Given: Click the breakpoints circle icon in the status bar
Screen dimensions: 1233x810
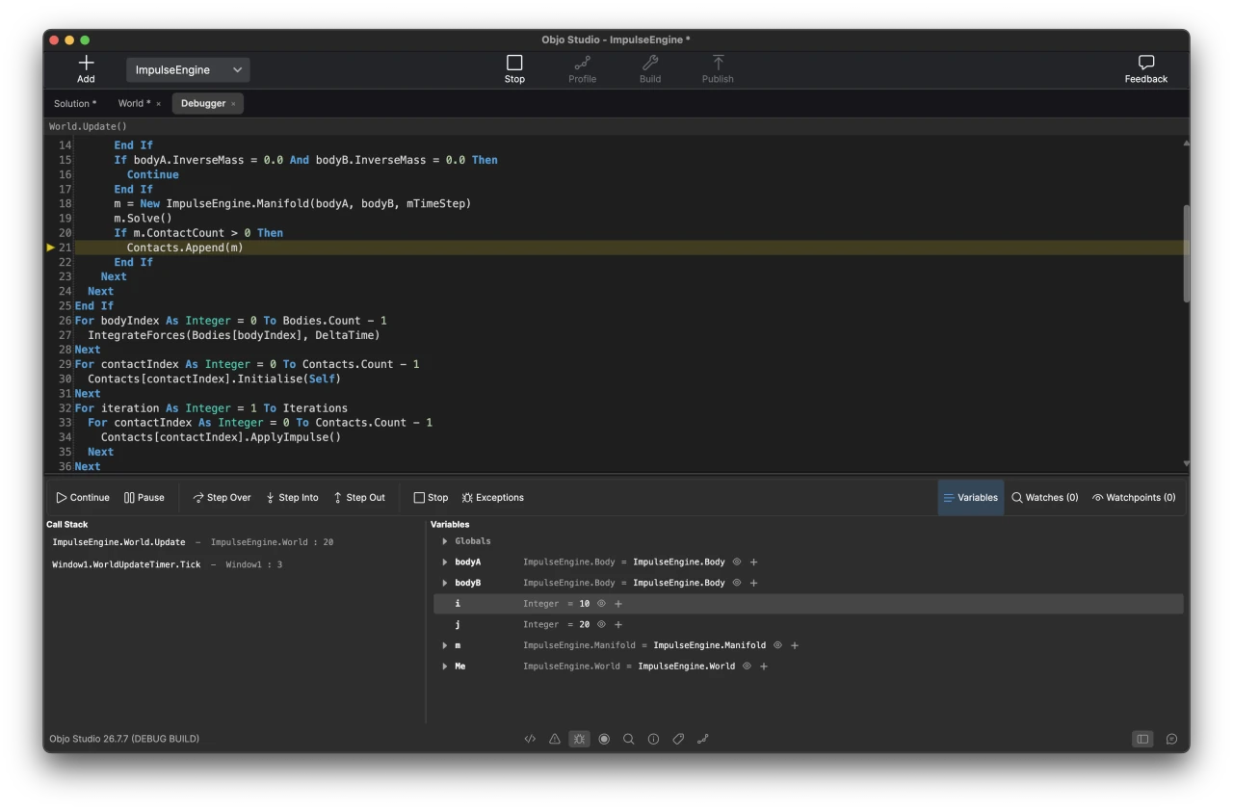Looking at the screenshot, I should pyautogui.click(x=604, y=740).
